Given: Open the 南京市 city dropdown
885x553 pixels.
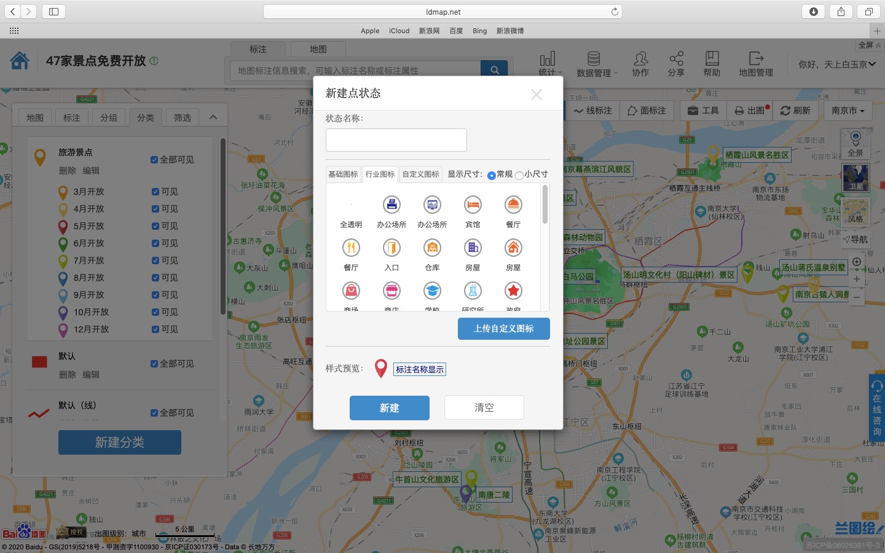Looking at the screenshot, I should click(x=848, y=111).
